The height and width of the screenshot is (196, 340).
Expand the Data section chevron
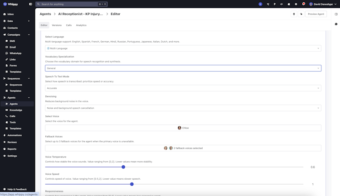(x=29, y=21)
